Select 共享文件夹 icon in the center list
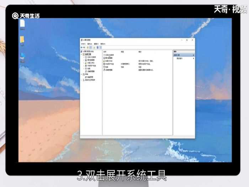Image resolution: width=249 pixels, height=187 pixels. click(104, 61)
